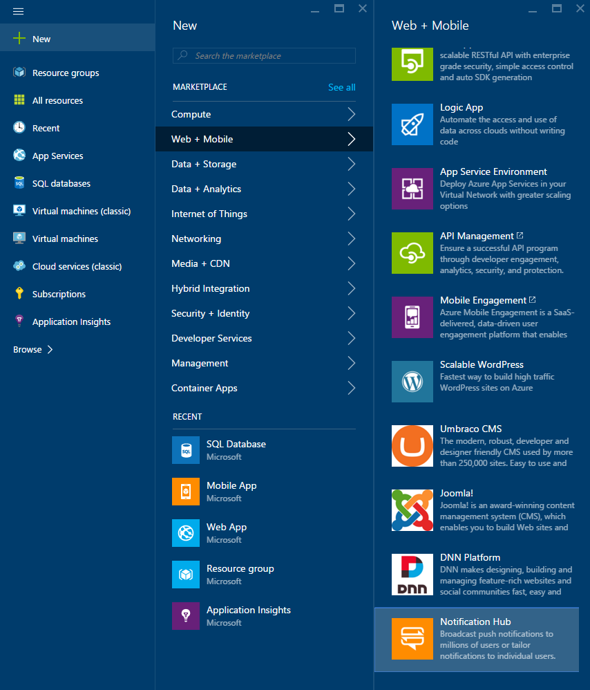Maximize the New blade
This screenshot has height=690, width=590.
pos(339,8)
